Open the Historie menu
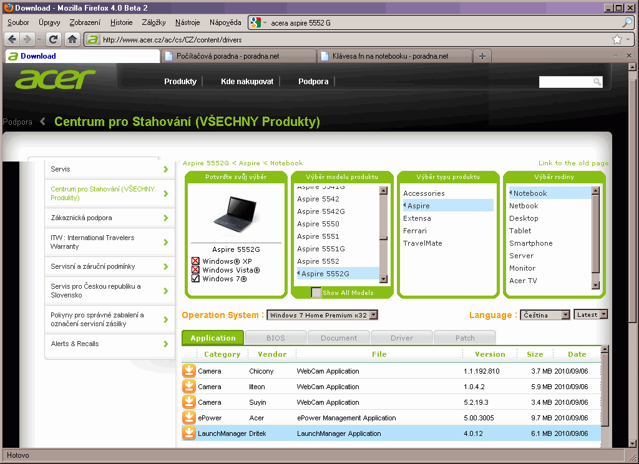This screenshot has height=464, width=639. point(122,22)
